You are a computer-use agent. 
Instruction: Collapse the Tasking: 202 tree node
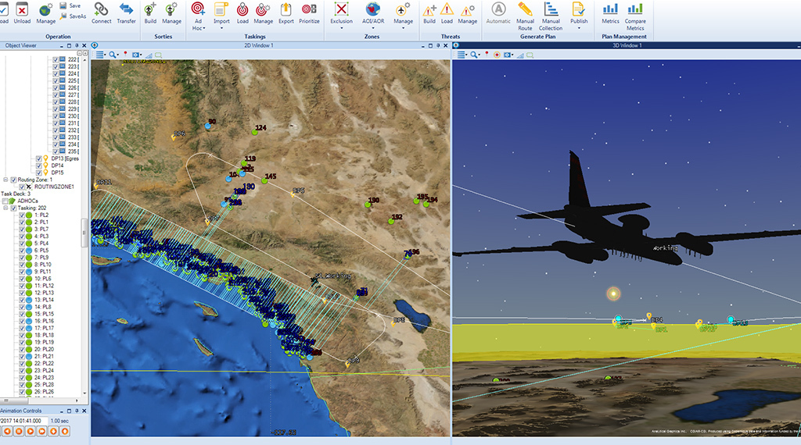5,208
